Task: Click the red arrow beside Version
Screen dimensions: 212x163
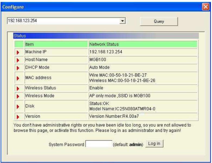Action: pos(18,117)
